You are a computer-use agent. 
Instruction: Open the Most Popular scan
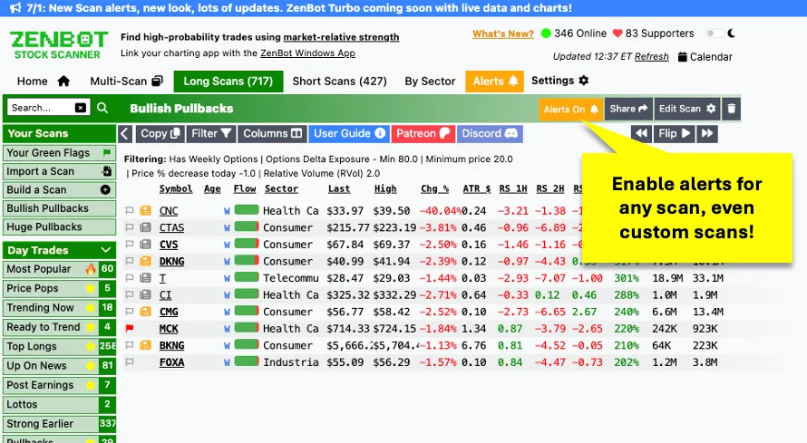point(59,269)
